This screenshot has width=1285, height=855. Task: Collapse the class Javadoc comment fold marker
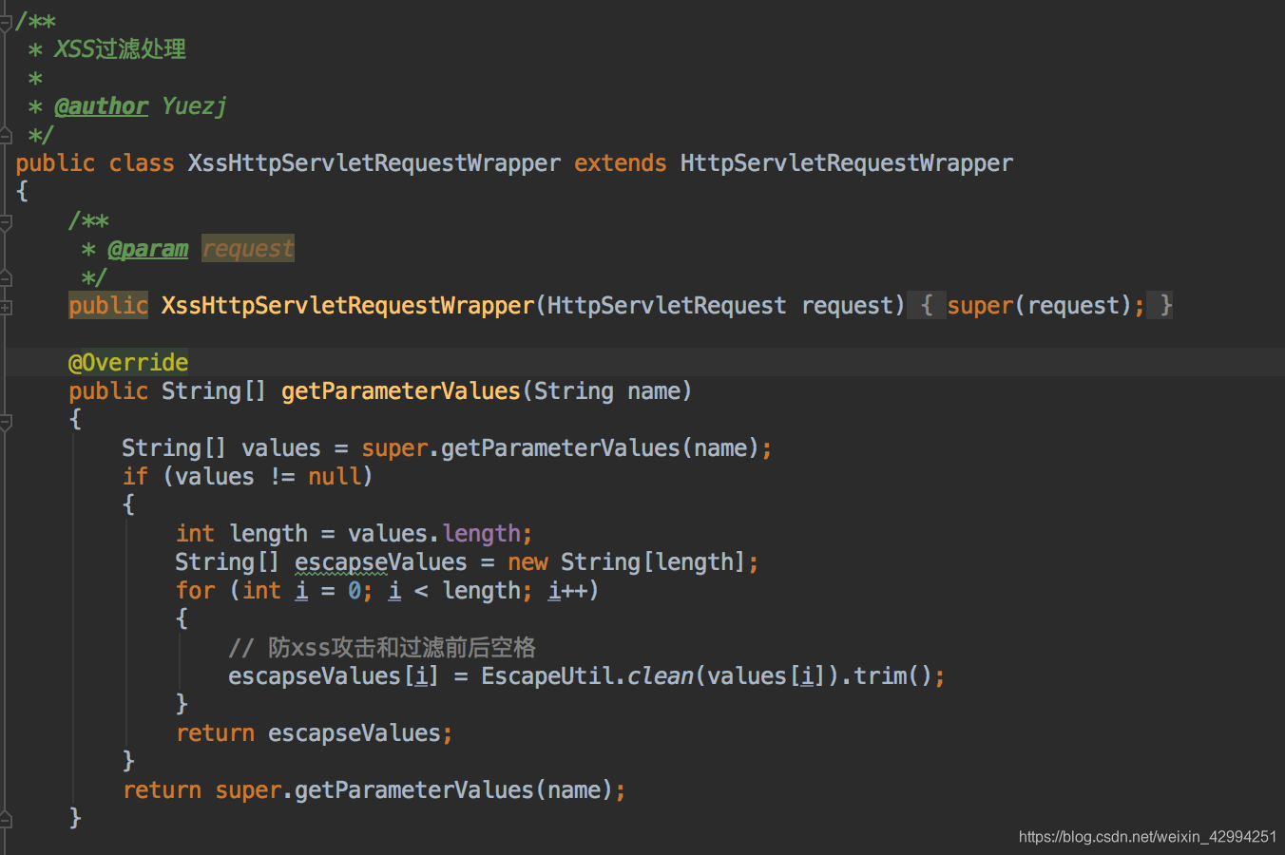(5, 23)
